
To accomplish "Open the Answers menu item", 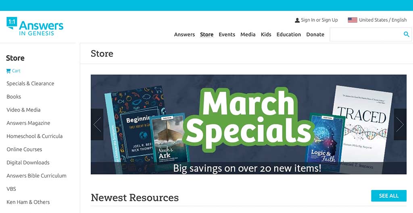I will tap(184, 35).
